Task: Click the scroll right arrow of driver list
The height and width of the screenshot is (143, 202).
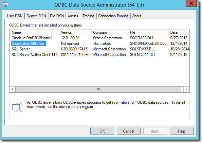Action: [x=186, y=89]
